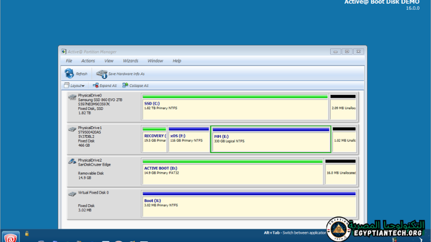Open the Layout dropdown

74,86
